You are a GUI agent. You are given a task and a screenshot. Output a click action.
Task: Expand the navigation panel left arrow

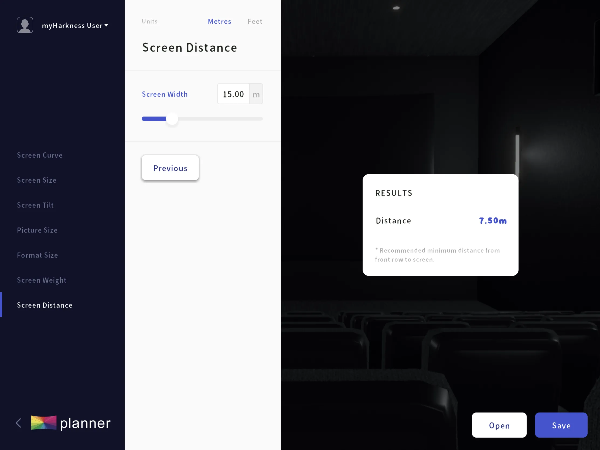(18, 422)
